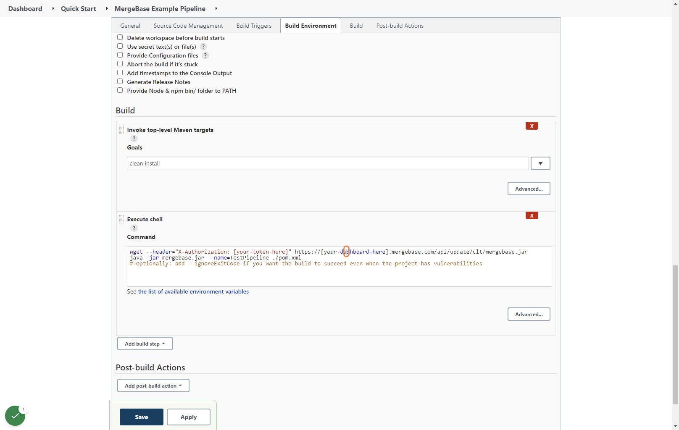Expand the Goals field dropdown arrow
This screenshot has width=679, height=430.
540,163
